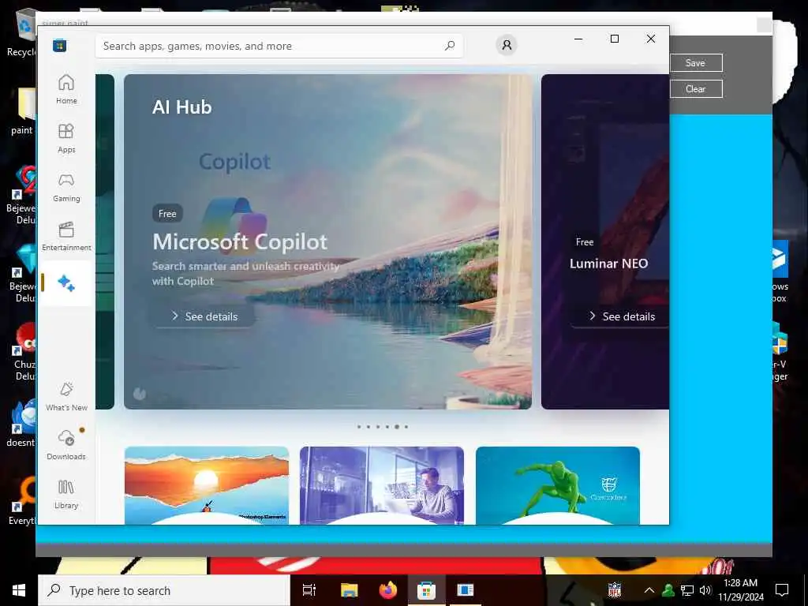Screen dimensions: 808x606
Task: Select the AI Hub sparkle icon in sidebar
Action: [66, 283]
